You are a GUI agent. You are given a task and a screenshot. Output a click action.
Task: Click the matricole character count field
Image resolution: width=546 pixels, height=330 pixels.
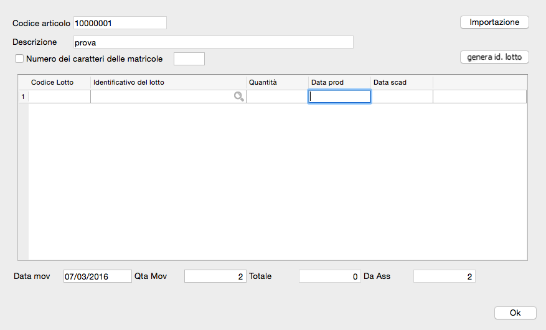click(x=189, y=59)
